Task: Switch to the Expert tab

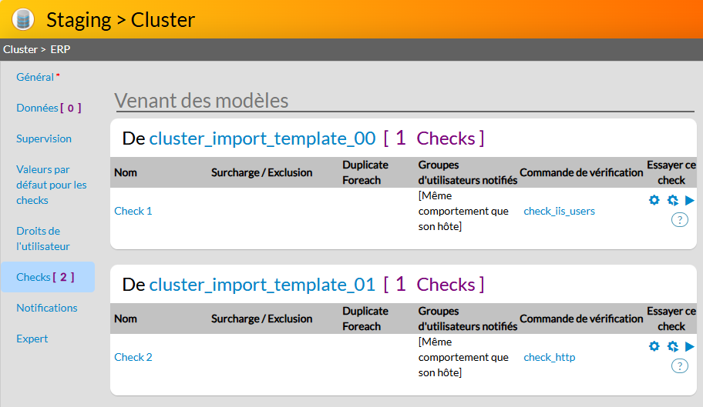Action: coord(32,339)
